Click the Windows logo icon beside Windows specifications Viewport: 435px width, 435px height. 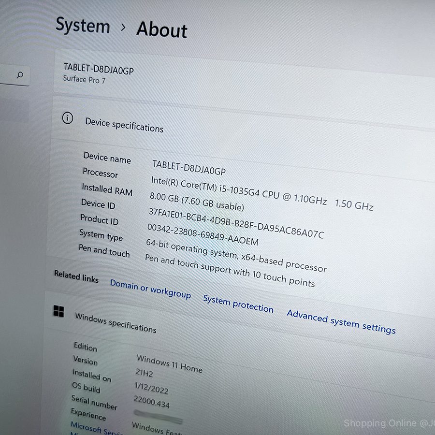click(x=59, y=311)
